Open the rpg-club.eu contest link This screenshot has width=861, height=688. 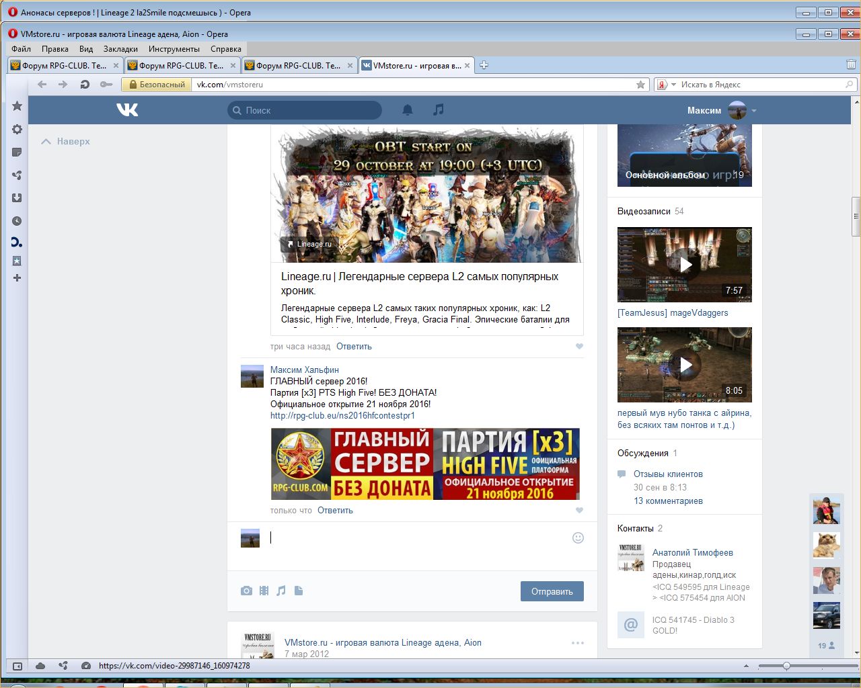pyautogui.click(x=342, y=415)
